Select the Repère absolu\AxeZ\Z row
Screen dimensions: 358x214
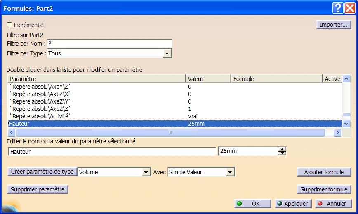point(175,109)
